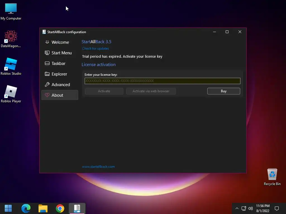Click the Buy button
286x214 pixels.
(224, 91)
